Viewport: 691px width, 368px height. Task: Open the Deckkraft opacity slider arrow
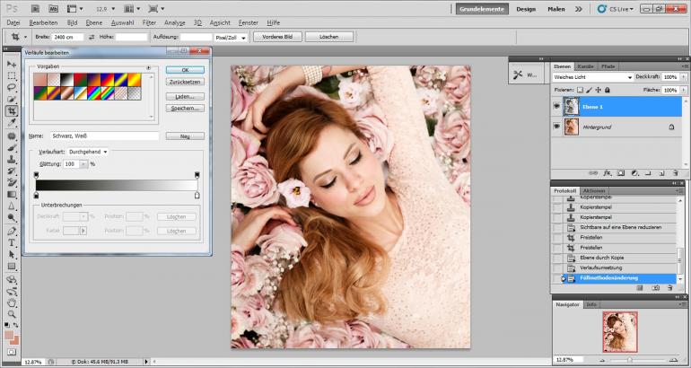click(x=684, y=77)
